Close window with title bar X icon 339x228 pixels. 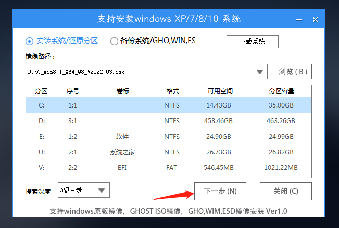tap(315, 19)
